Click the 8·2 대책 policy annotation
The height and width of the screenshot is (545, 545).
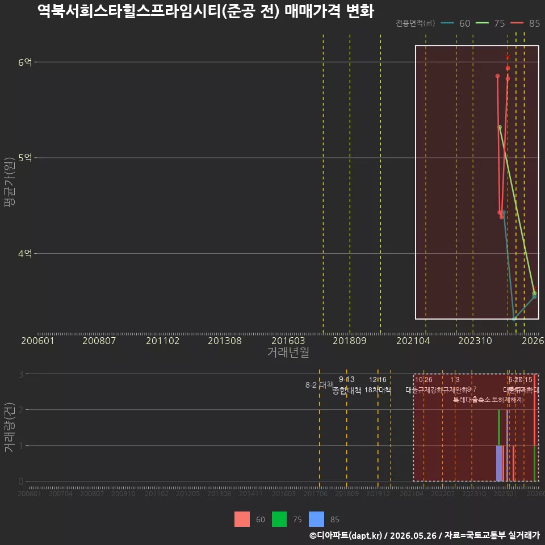coord(320,385)
